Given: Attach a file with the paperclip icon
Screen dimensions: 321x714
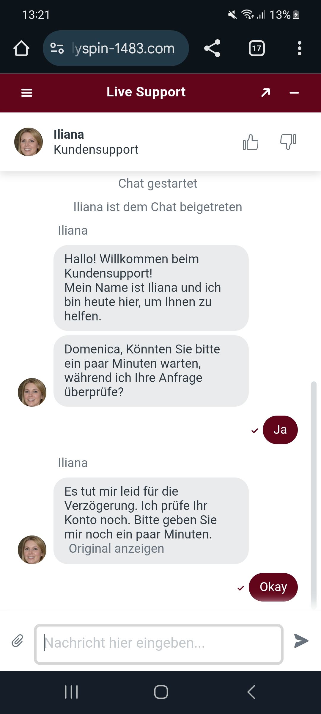Looking at the screenshot, I should click(x=18, y=641).
